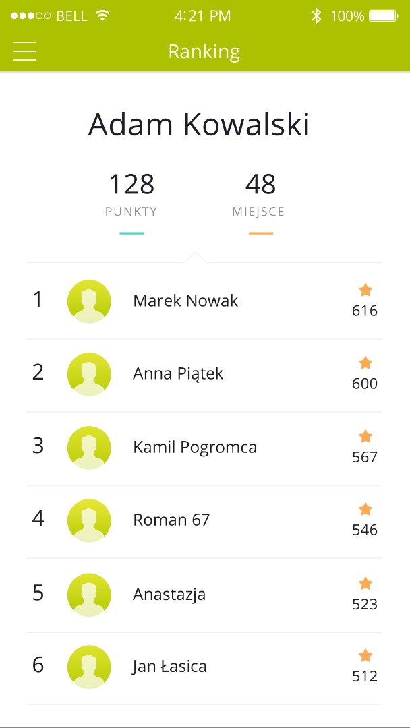Click Anastazja's profile avatar
This screenshot has width=410, height=728.
[x=89, y=595]
